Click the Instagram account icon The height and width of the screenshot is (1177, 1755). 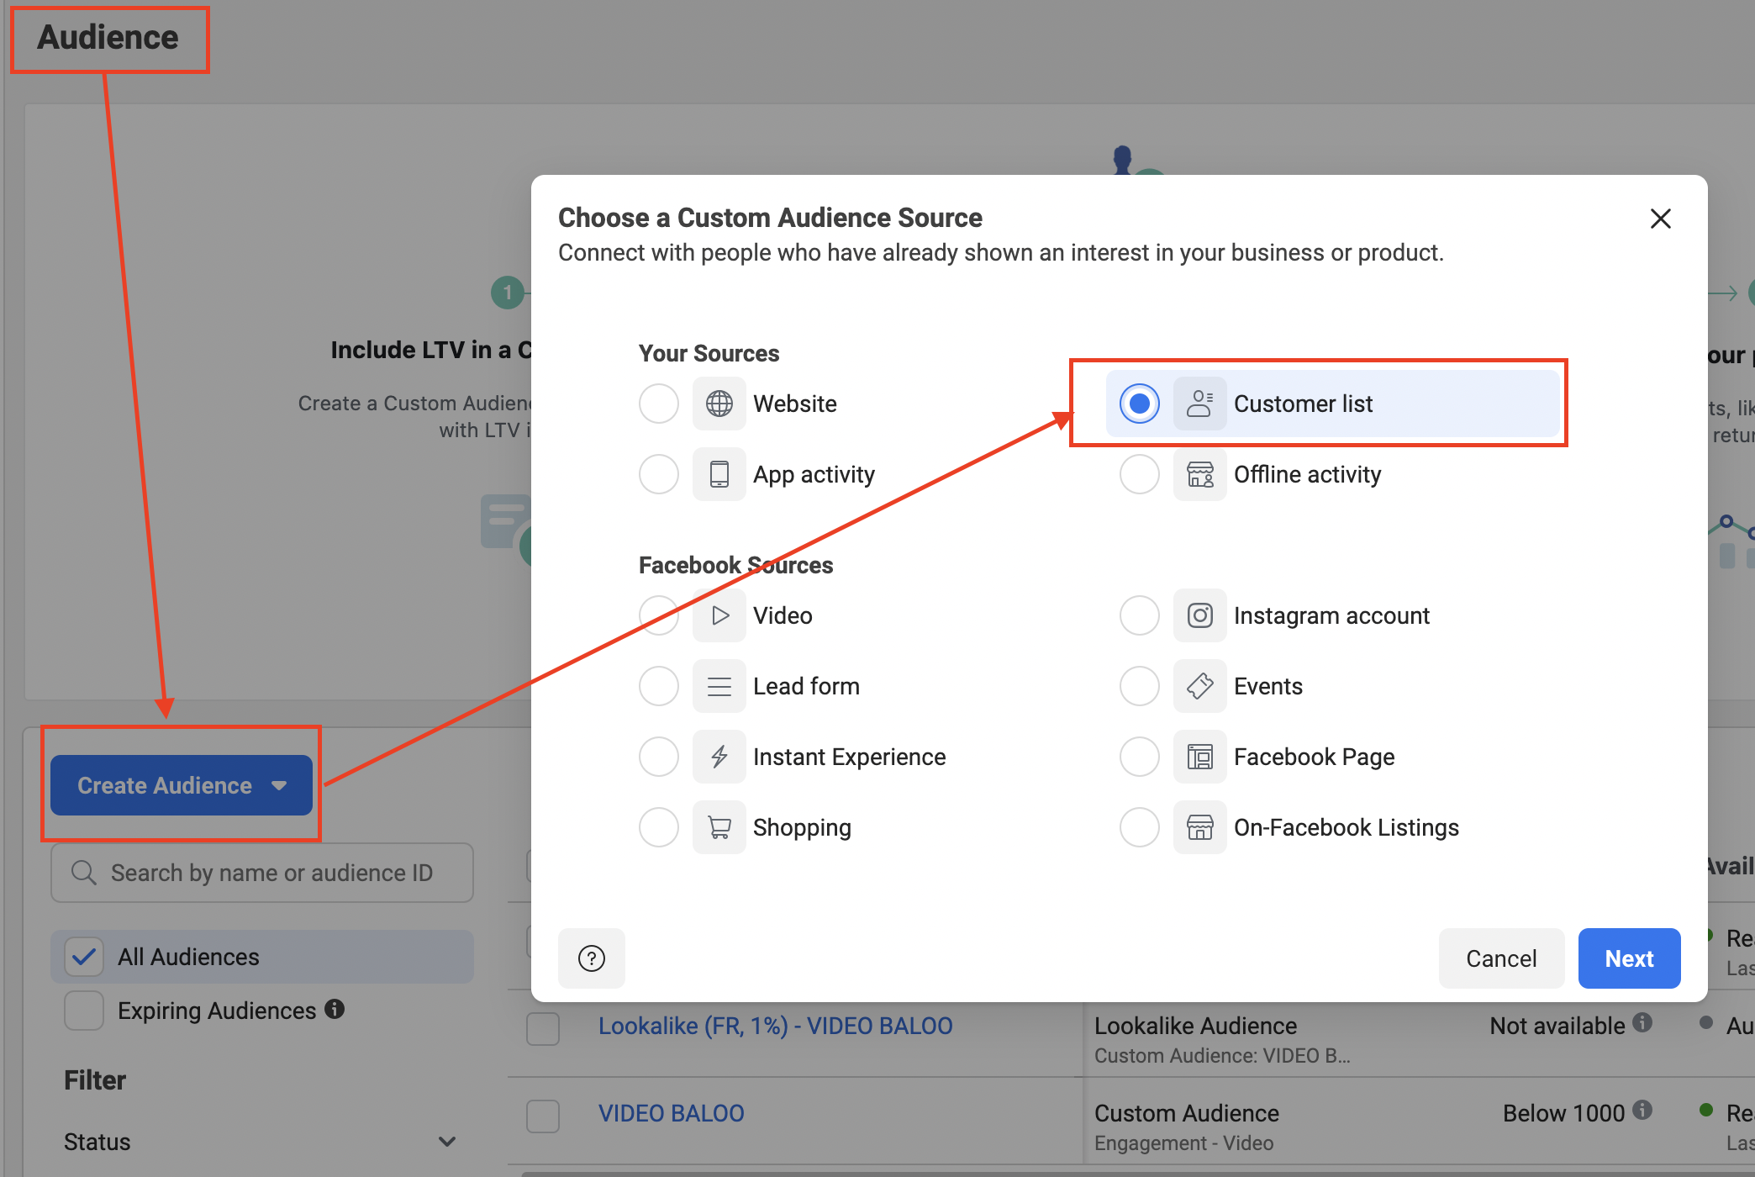1200,615
